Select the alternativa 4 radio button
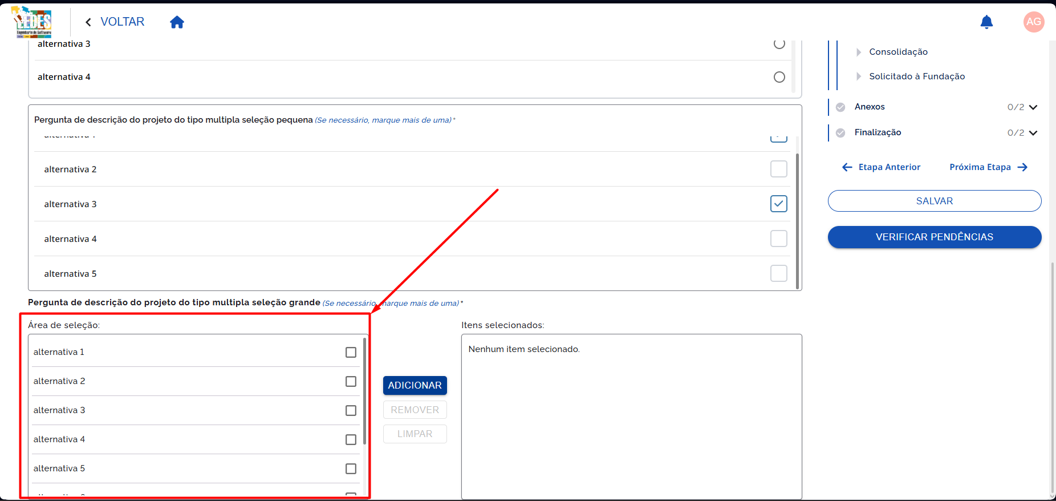Viewport: 1056px width, 501px height. [779, 77]
